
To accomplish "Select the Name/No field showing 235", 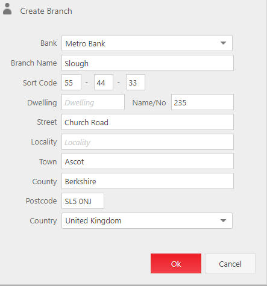I will point(203,102).
